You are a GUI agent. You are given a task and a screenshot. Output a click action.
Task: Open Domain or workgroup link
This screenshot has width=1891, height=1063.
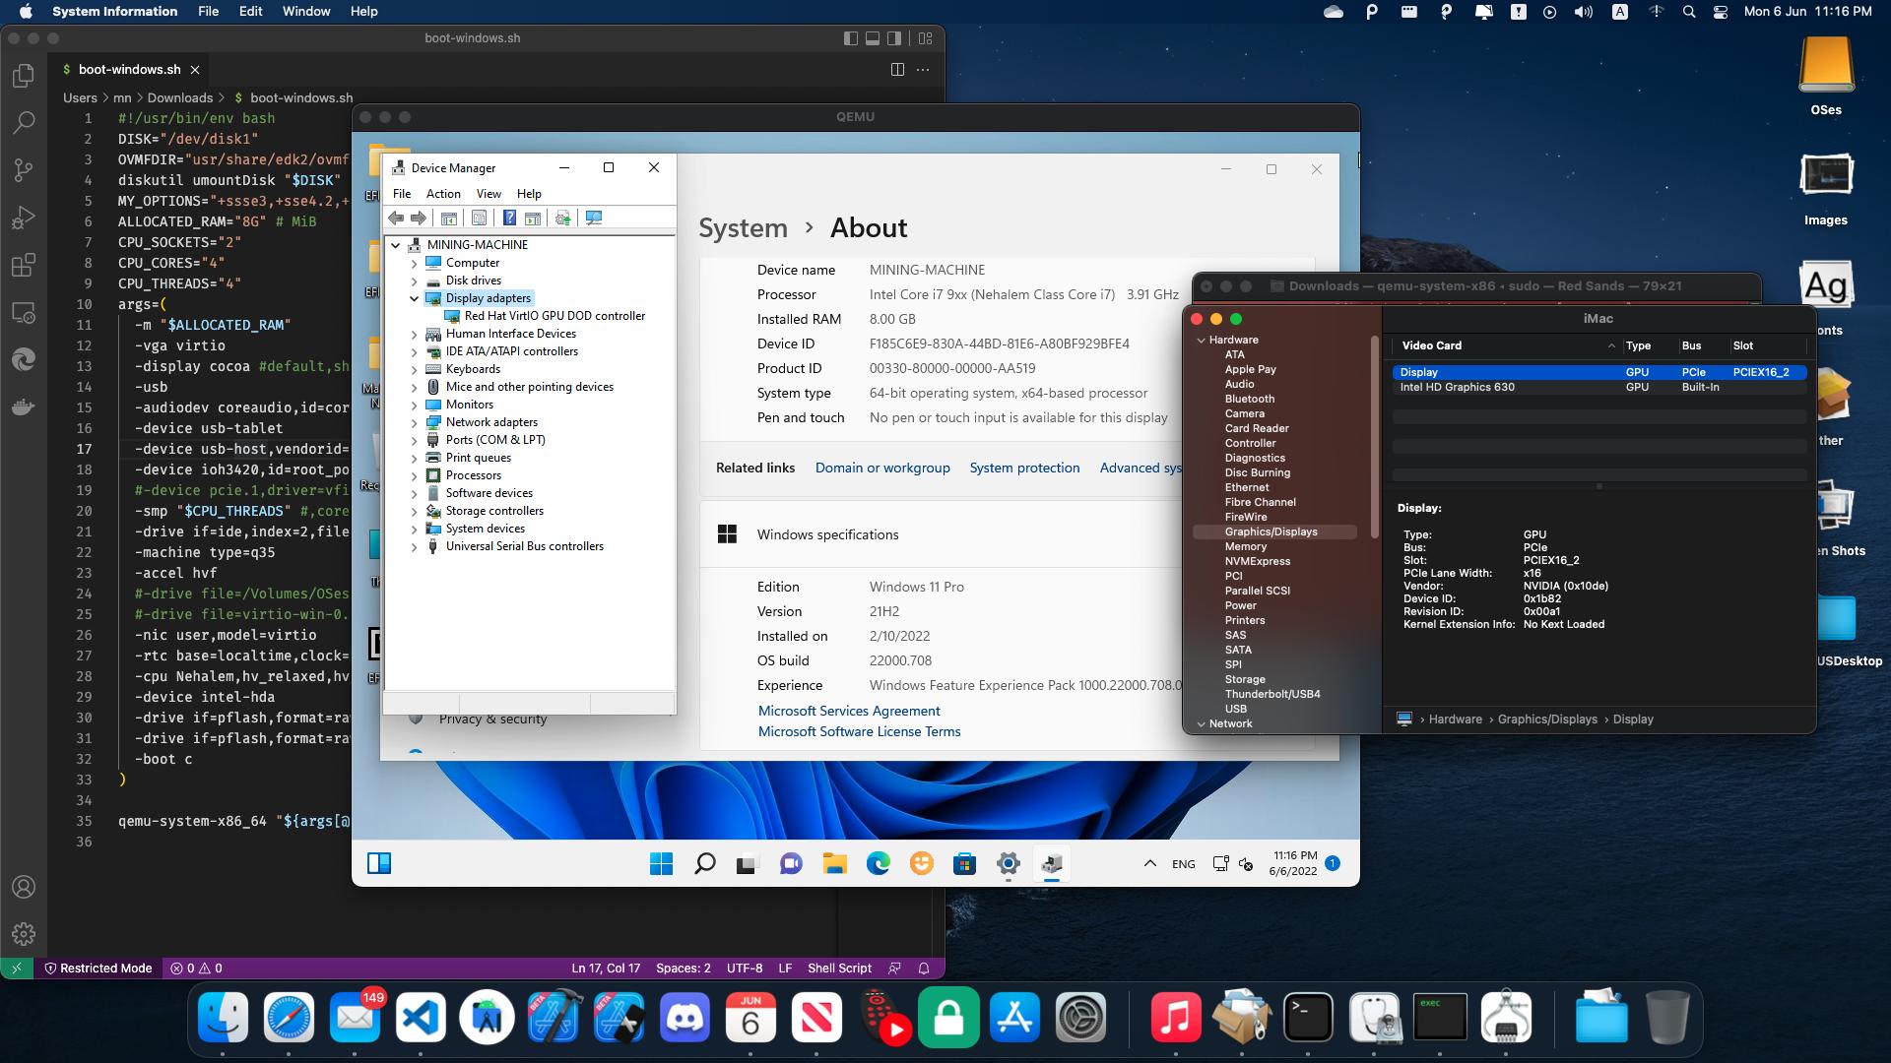click(x=882, y=469)
